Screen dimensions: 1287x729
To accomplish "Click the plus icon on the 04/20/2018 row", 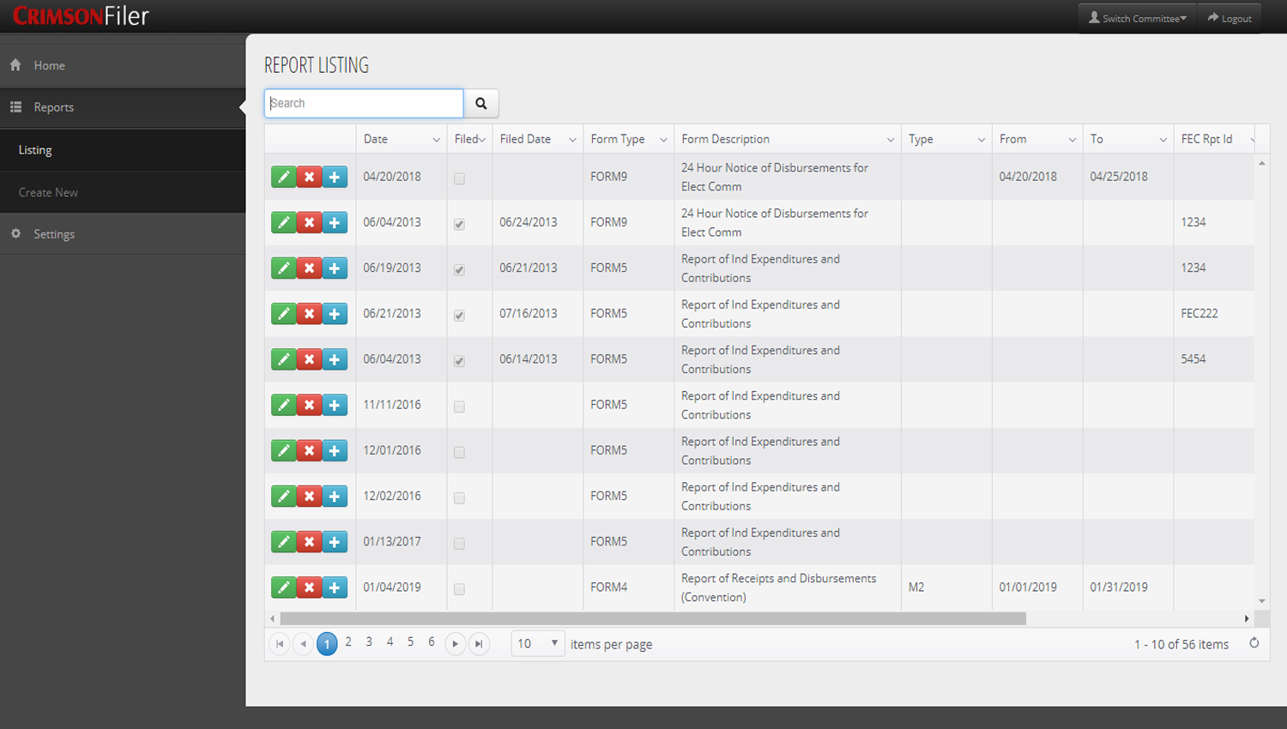I will (x=335, y=177).
